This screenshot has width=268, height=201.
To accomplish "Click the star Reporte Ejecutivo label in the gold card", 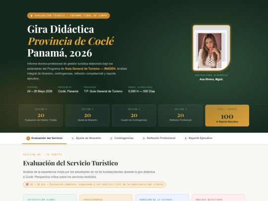I will tap(227, 122).
